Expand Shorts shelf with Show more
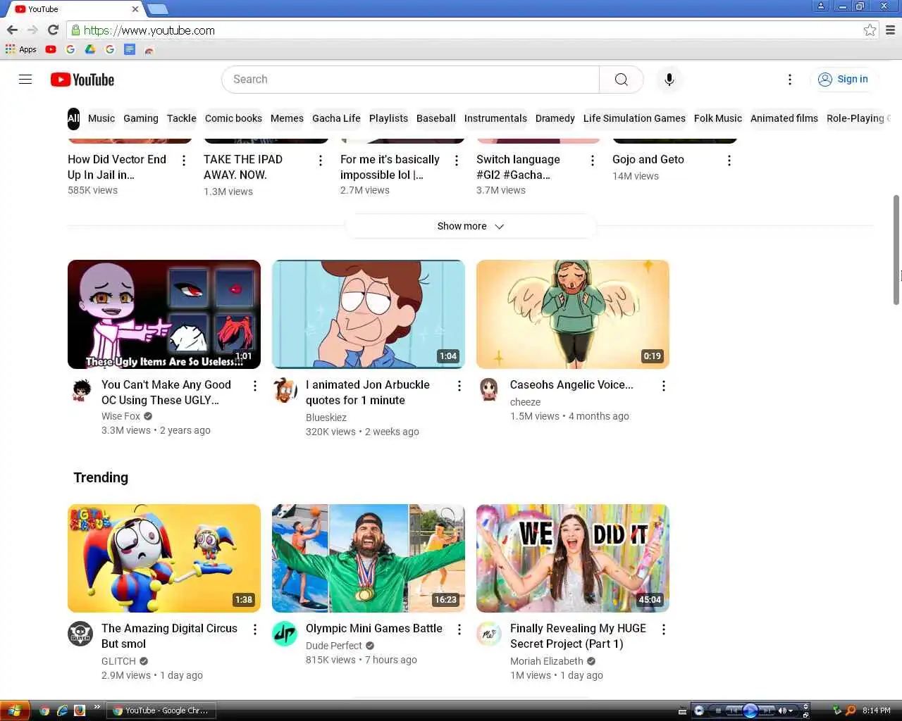Image resolution: width=902 pixels, height=721 pixels. click(x=470, y=226)
